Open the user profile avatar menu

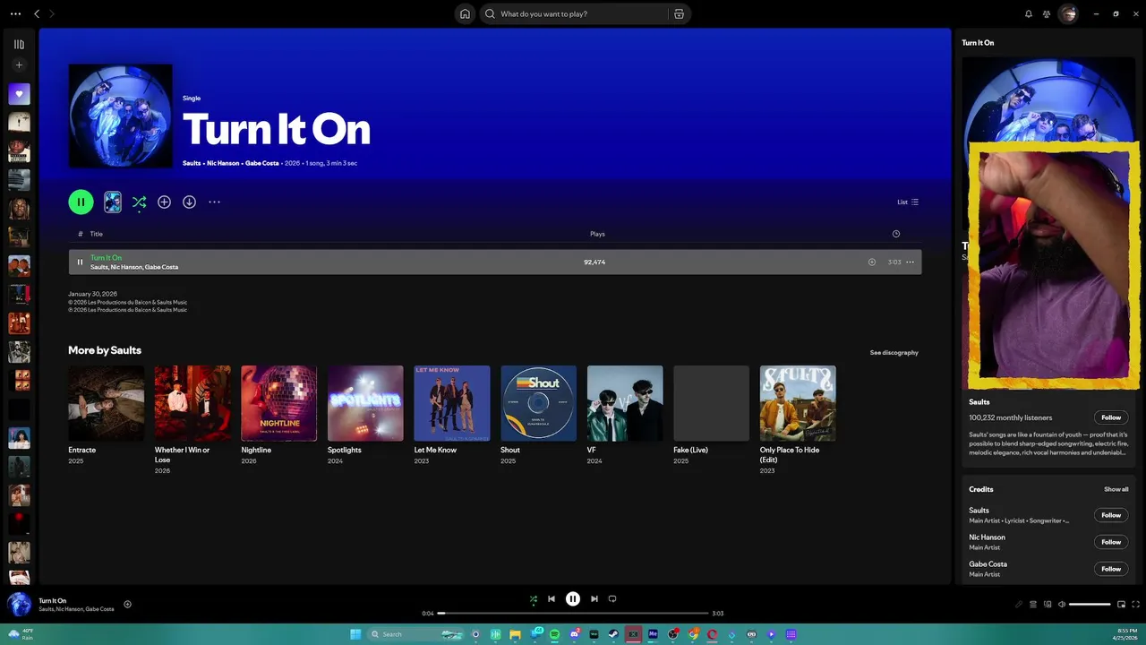pos(1068,14)
